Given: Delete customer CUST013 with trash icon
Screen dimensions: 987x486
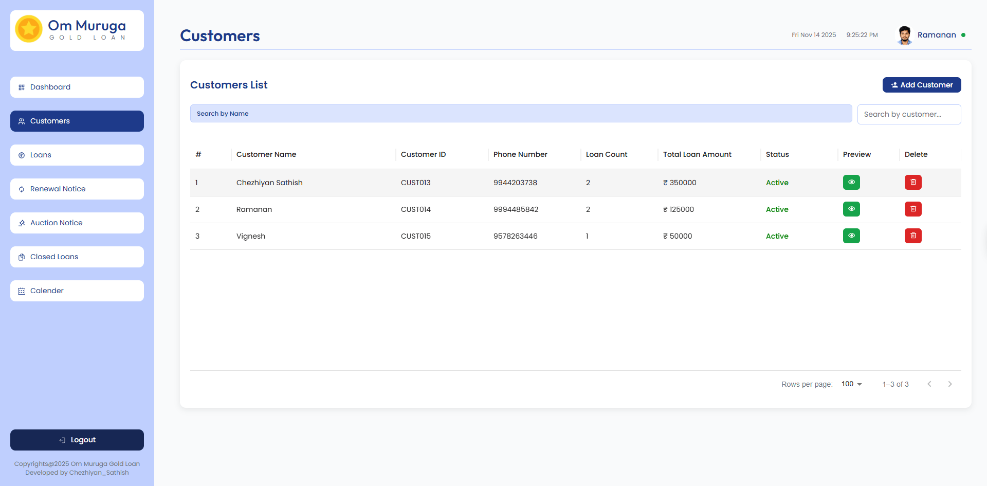Looking at the screenshot, I should [913, 183].
